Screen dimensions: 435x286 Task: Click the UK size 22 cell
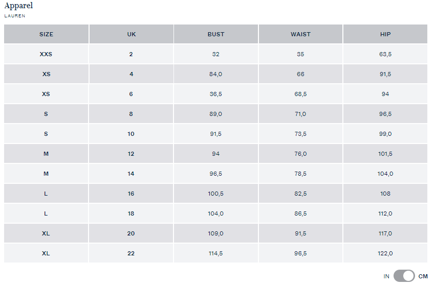coord(131,253)
